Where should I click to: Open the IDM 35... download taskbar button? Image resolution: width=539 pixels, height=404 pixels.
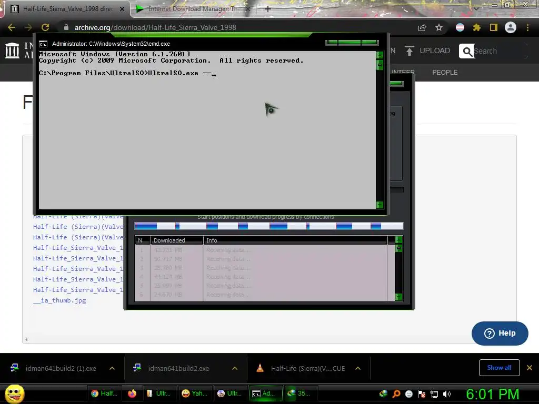pos(301,393)
